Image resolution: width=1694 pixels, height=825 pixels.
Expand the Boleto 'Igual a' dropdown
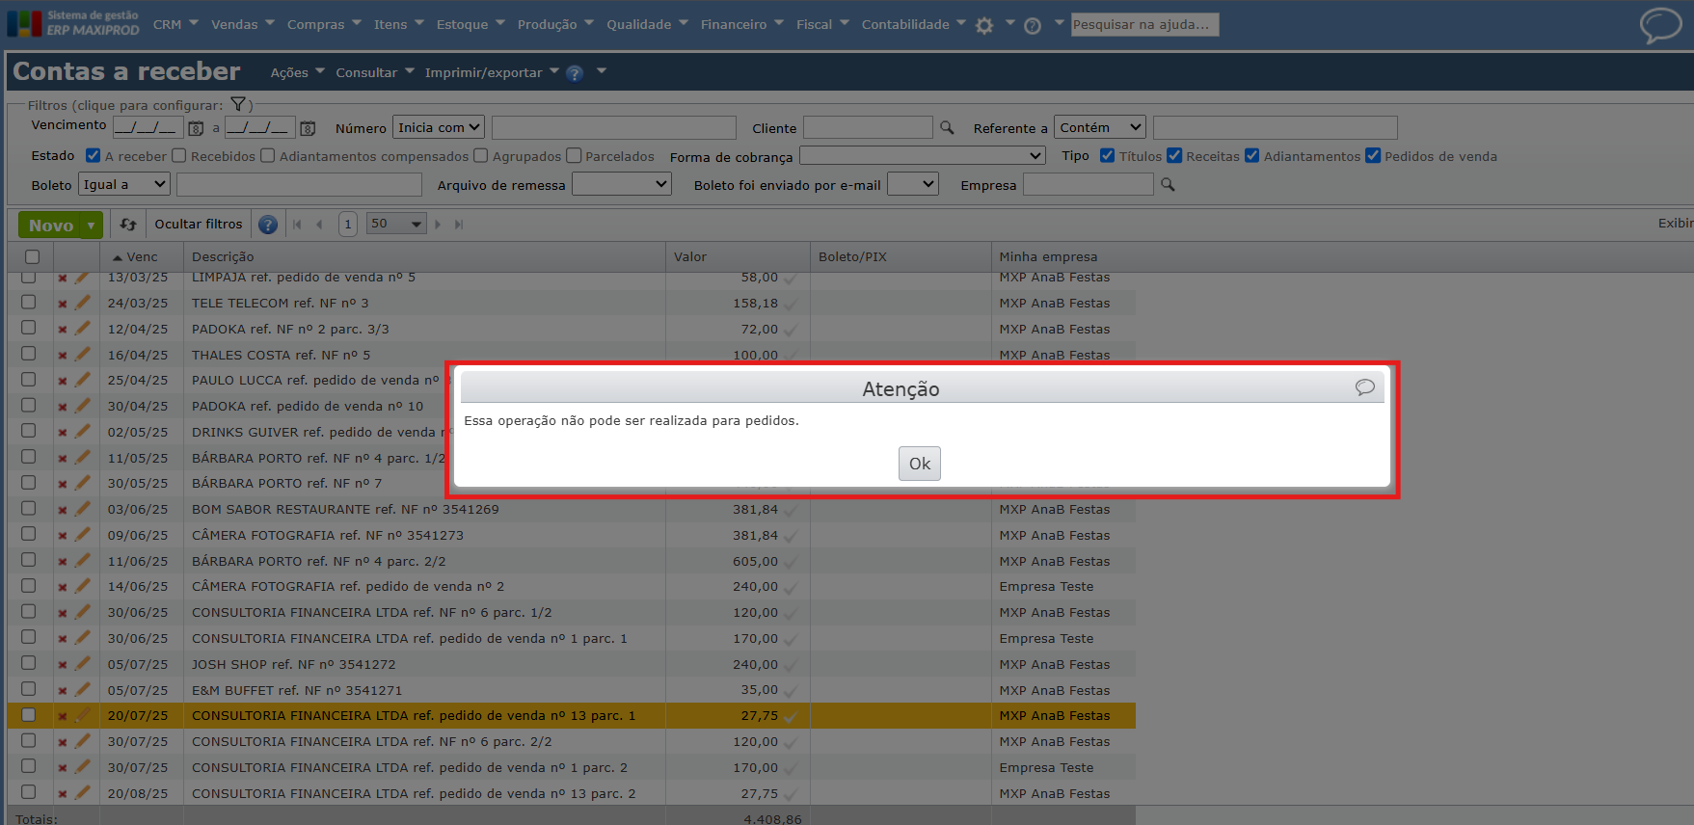pos(124,184)
